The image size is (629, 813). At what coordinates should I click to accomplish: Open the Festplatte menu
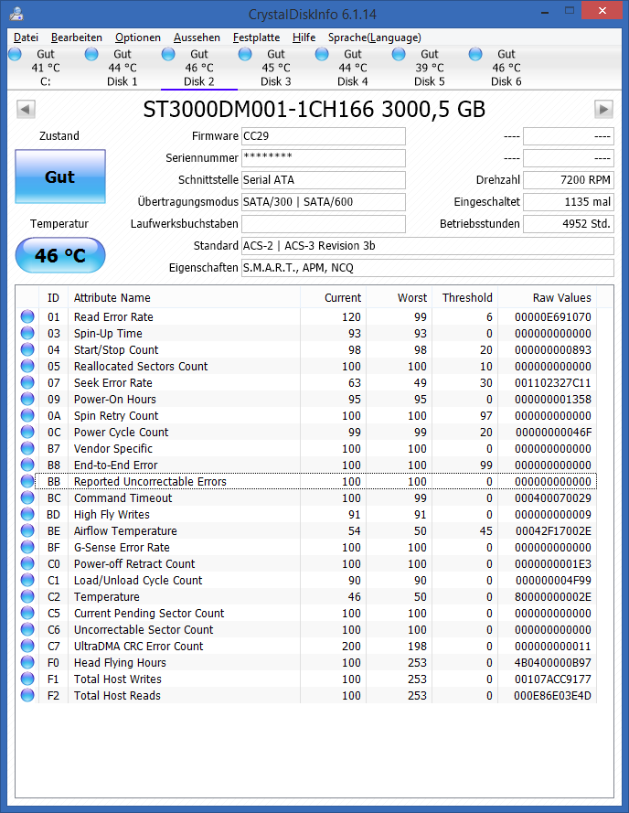pos(256,37)
